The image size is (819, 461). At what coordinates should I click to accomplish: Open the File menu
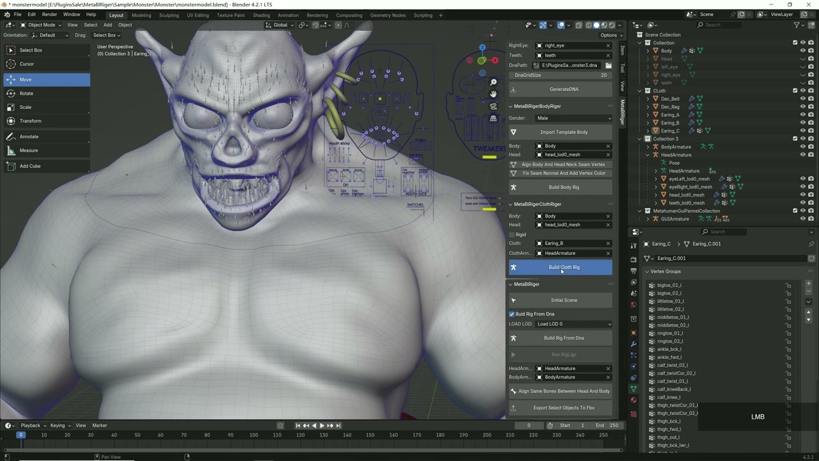pos(17,15)
